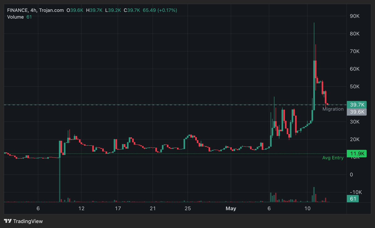Select the Volume indicator label
This screenshot has width=375, height=228.
(15, 17)
